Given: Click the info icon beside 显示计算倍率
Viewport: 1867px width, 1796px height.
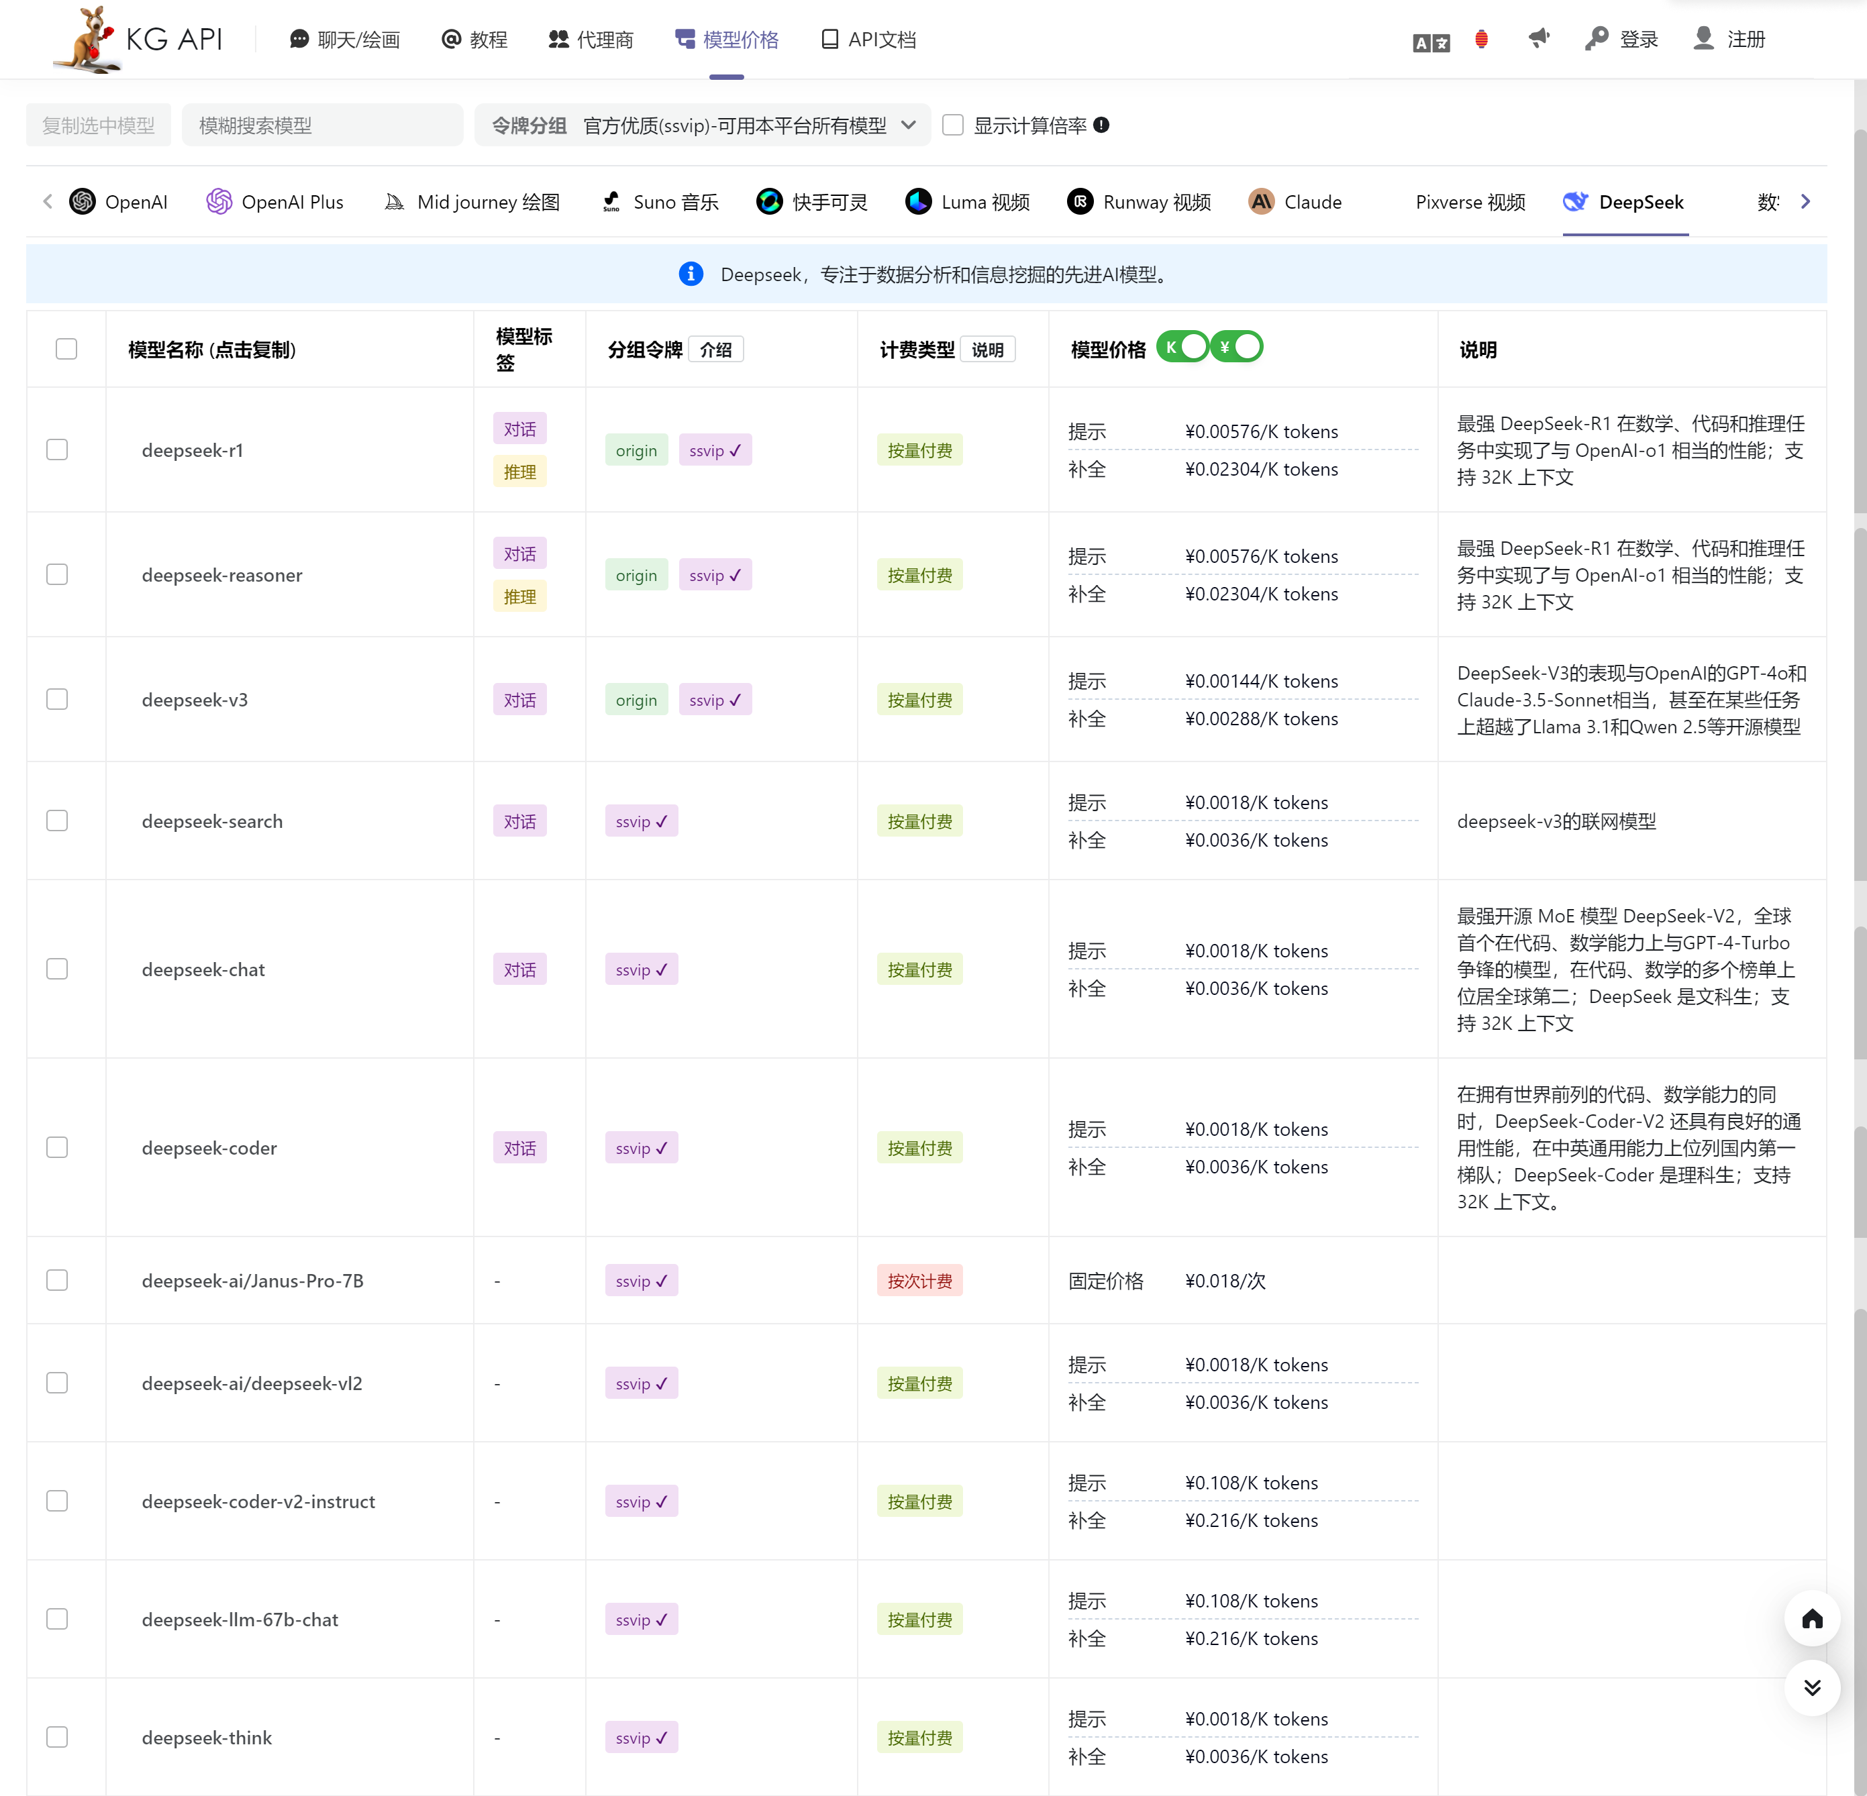Looking at the screenshot, I should (x=1101, y=125).
